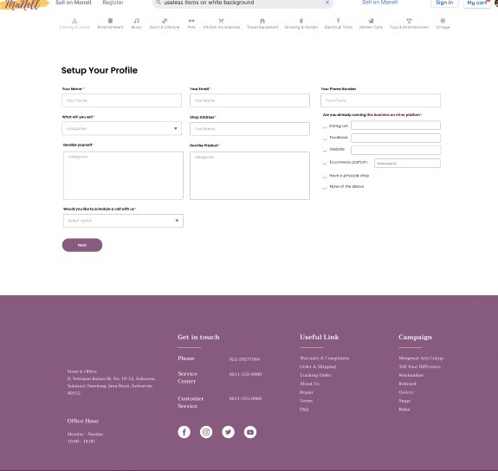
Task: Click the Next button
Action: click(x=82, y=245)
